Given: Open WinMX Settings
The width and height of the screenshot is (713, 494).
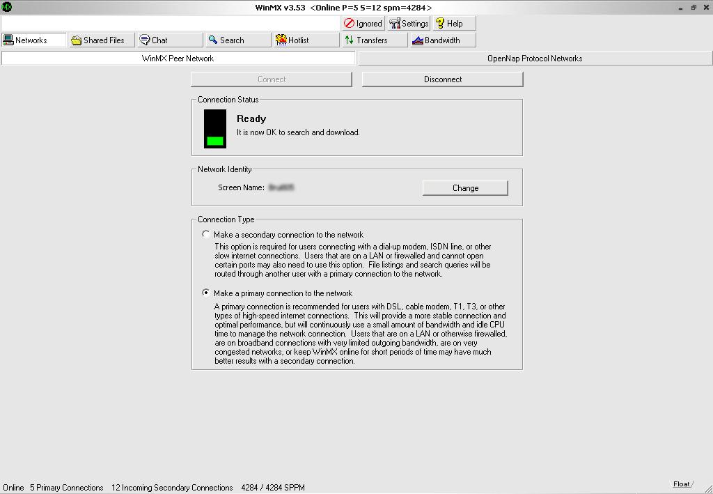Looking at the screenshot, I should (x=409, y=24).
